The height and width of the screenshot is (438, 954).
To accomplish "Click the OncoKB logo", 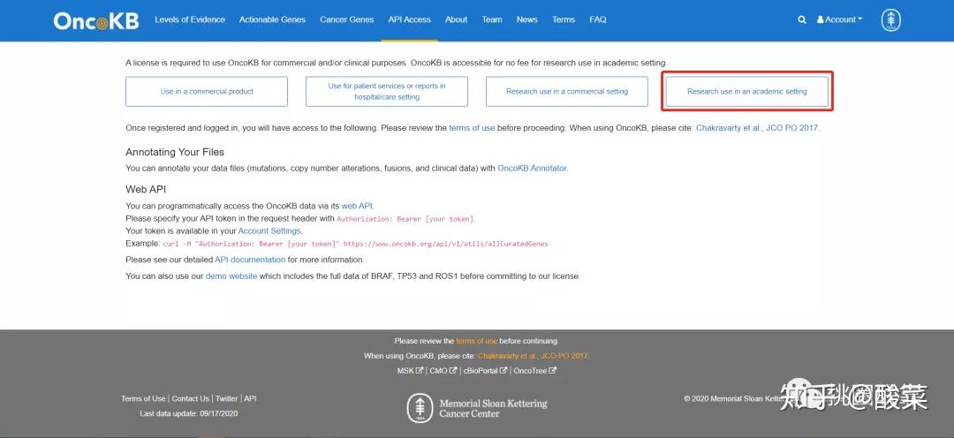I will tap(96, 20).
